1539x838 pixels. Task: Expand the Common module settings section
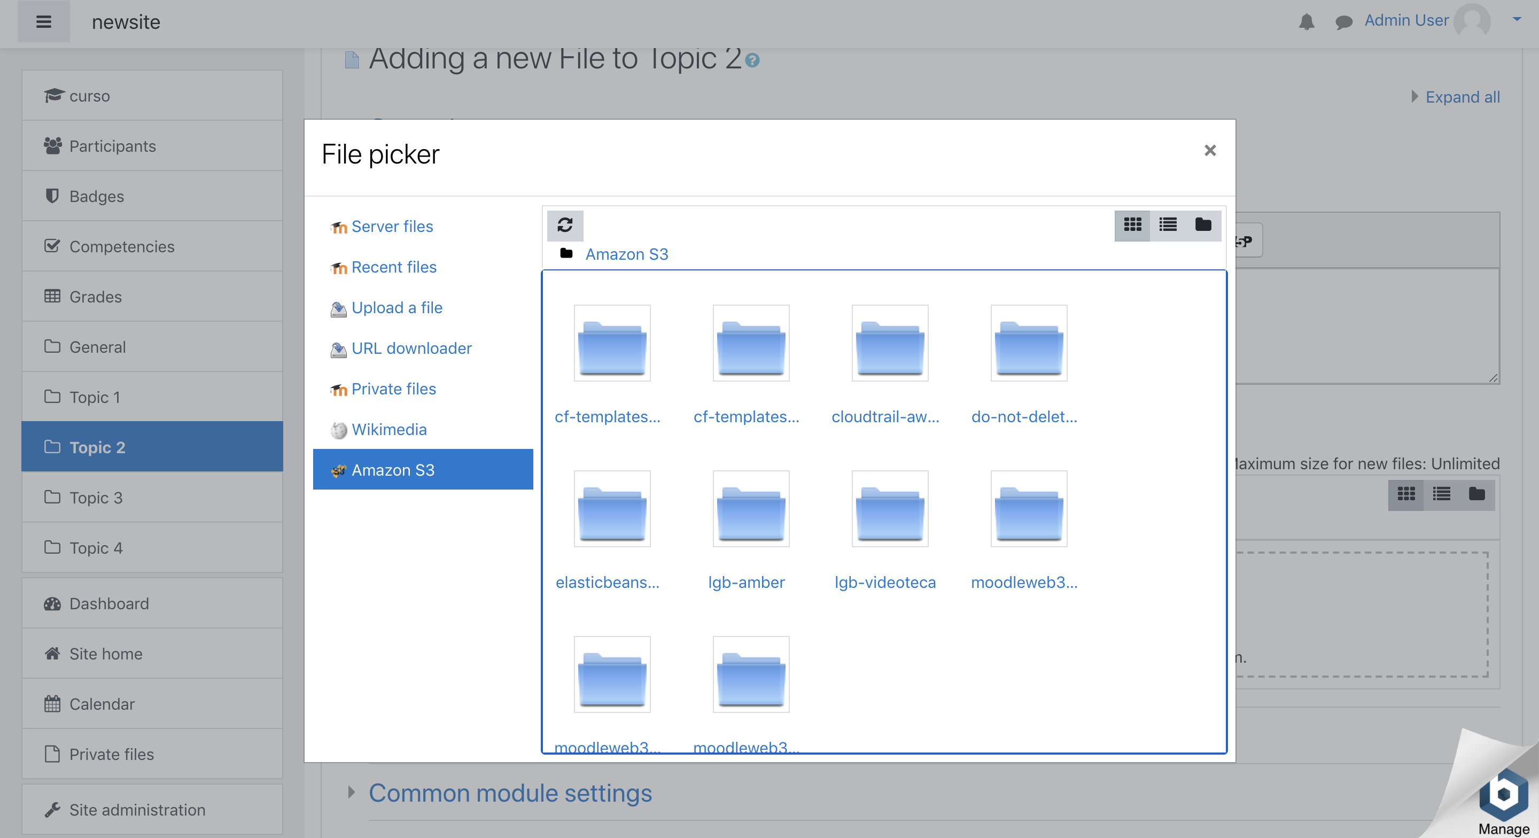510,793
